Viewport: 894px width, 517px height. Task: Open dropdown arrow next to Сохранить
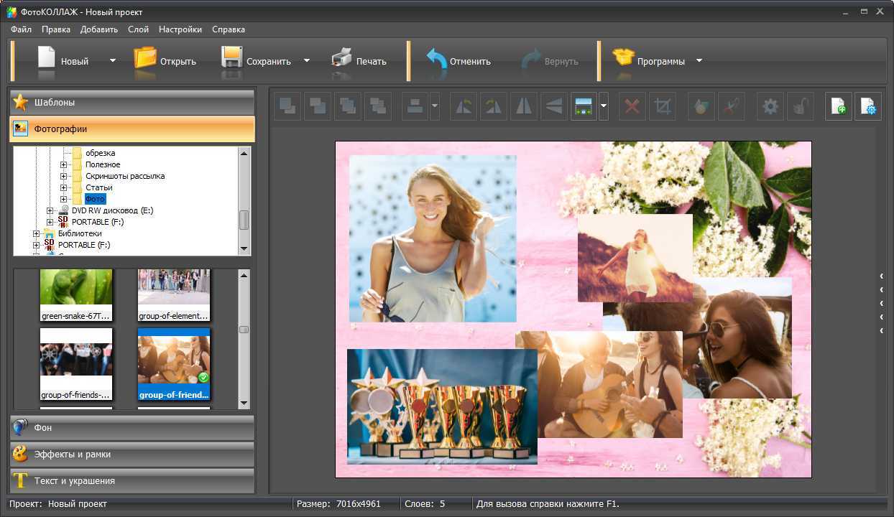[x=307, y=61]
